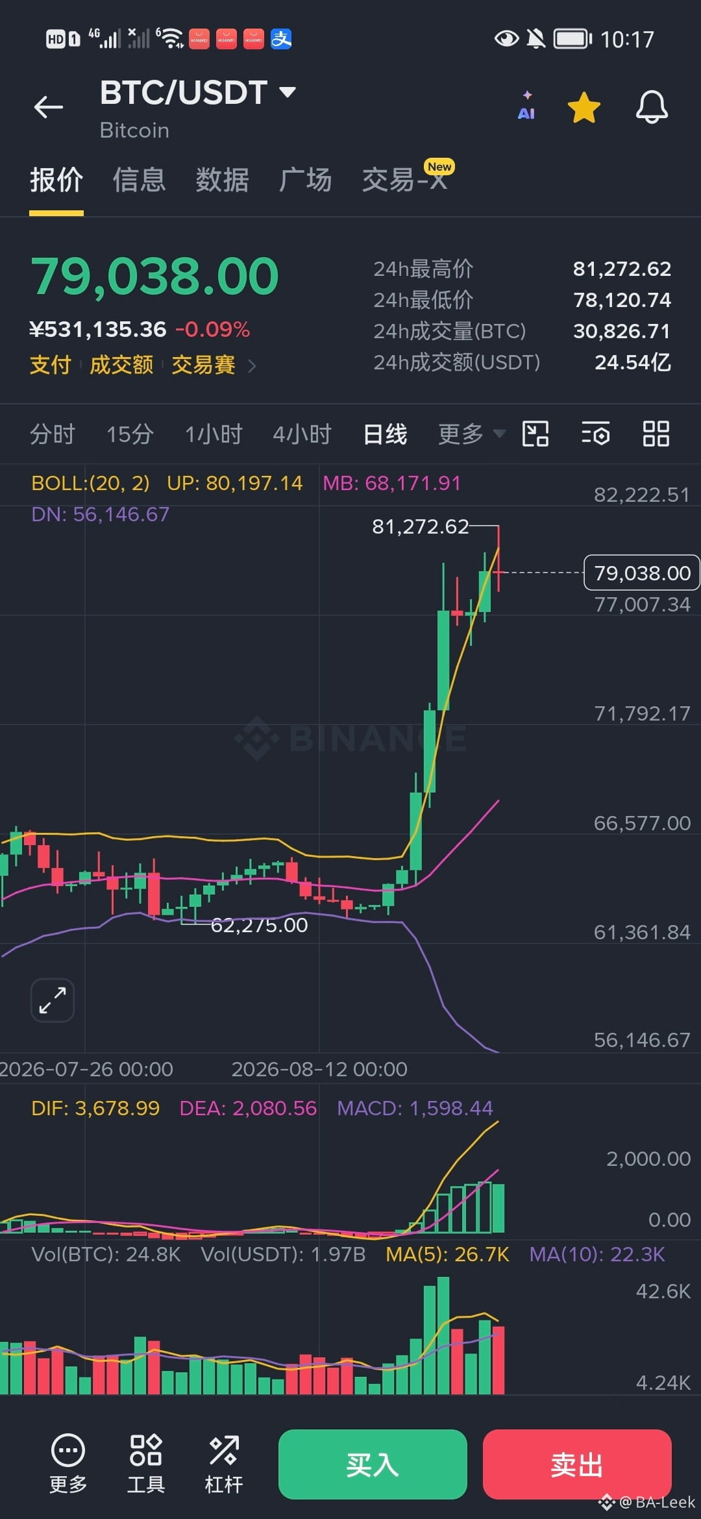The image size is (701, 1519).
Task: Tap UP: 80,197.14 Bollinger value
Action: pyautogui.click(x=234, y=483)
